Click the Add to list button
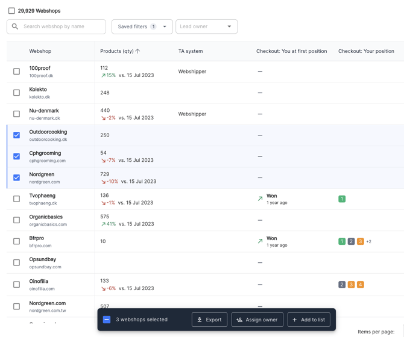The width and height of the screenshot is (404, 337). (309, 320)
